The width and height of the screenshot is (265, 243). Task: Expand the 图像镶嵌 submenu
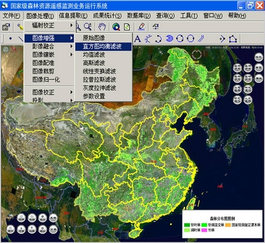click(50, 54)
